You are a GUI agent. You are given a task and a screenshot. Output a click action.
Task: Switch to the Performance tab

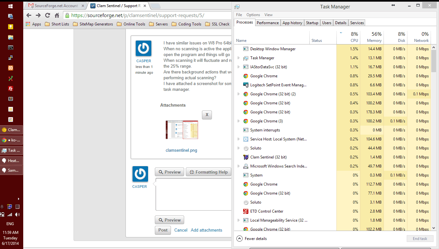[x=267, y=23]
